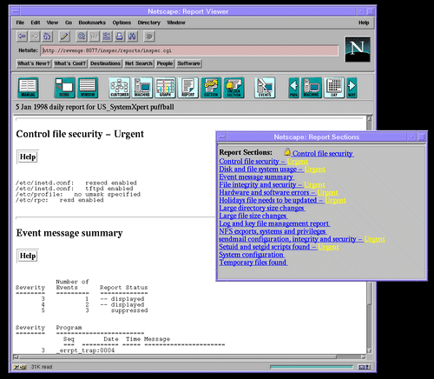Open the MANUAL book icon
This screenshot has height=379, width=434.
coord(28,88)
